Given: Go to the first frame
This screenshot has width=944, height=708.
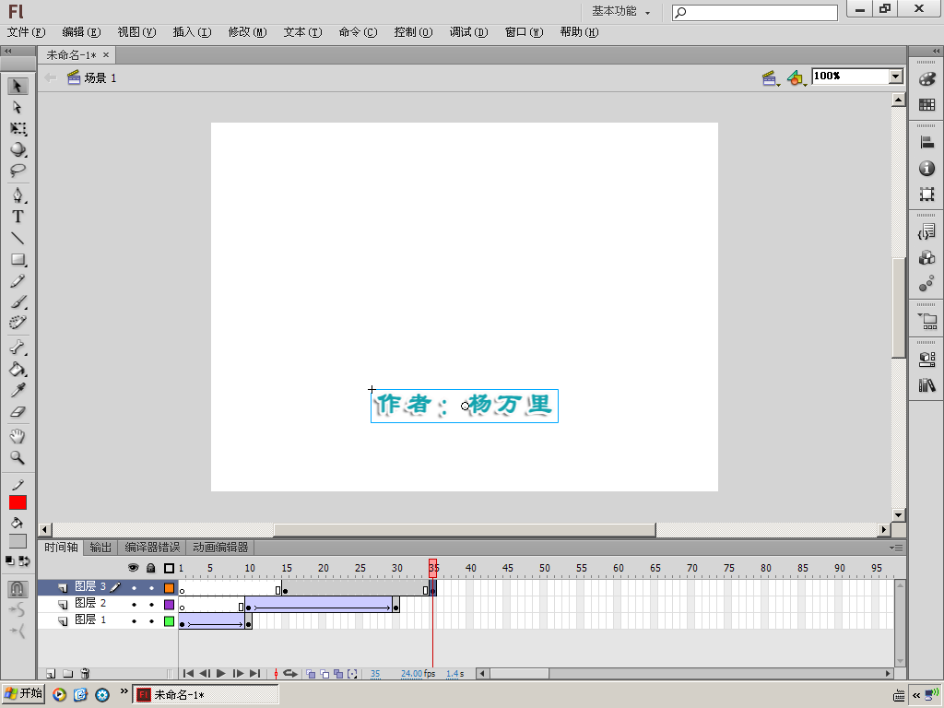Looking at the screenshot, I should [x=188, y=674].
